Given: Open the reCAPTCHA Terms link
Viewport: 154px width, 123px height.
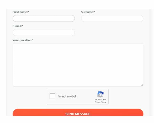Looking at the screenshot, I should [x=104, y=102].
